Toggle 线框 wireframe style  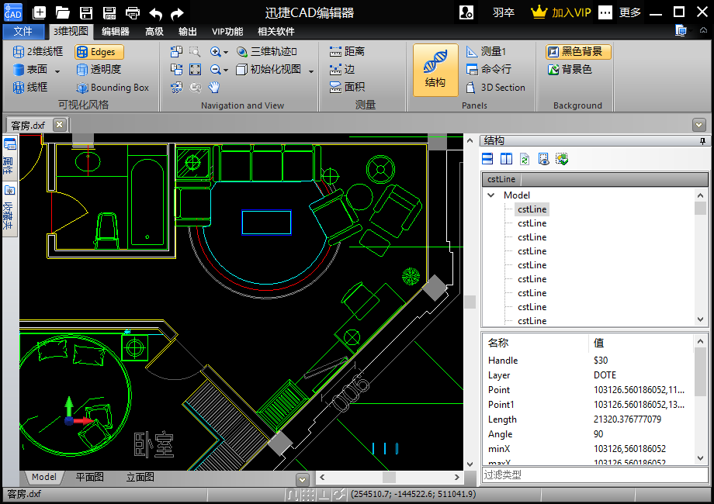point(30,88)
